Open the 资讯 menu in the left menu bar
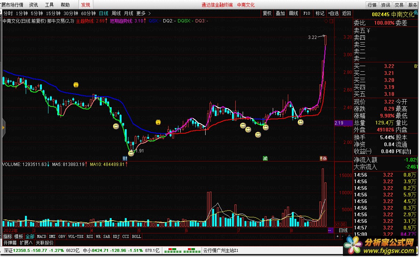This screenshot has height=257, width=420. click(x=33, y=5)
